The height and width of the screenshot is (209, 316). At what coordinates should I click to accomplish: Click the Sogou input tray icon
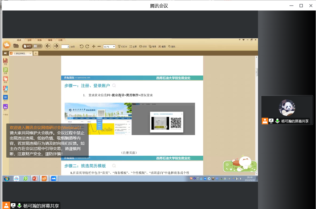pyautogui.click(x=191, y=178)
